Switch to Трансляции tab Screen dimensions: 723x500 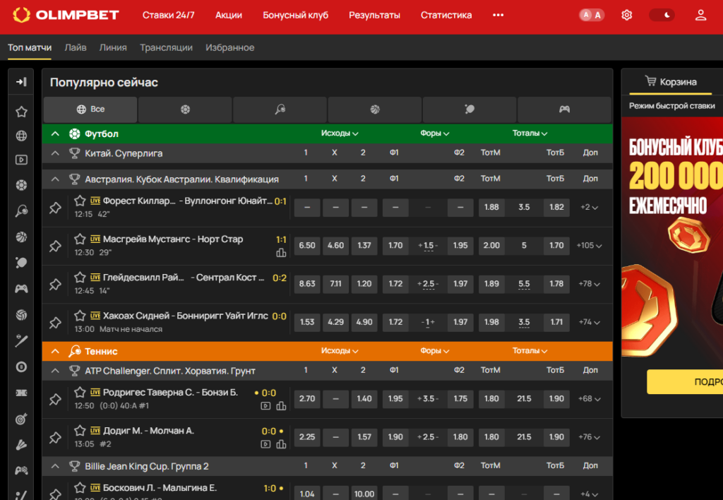[166, 47]
